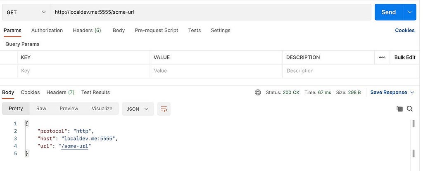Open the Tests tab

tap(195, 31)
